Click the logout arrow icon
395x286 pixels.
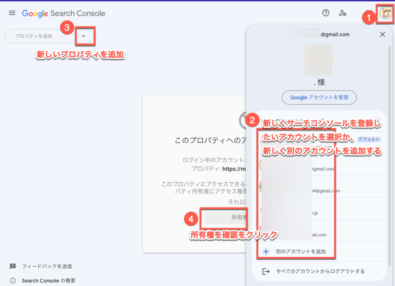266,271
